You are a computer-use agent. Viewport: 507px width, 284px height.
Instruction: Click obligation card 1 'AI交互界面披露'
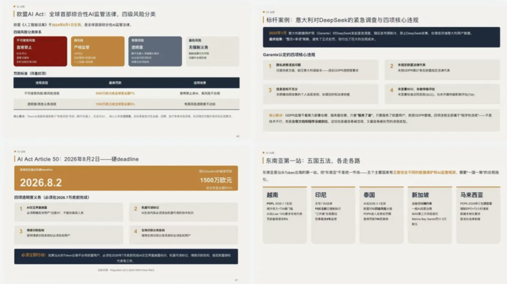click(69, 212)
